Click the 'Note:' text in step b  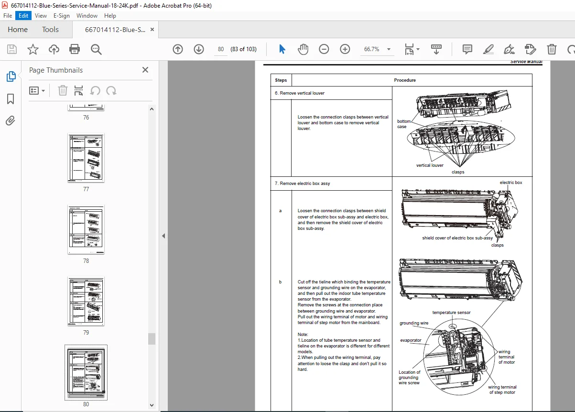(x=303, y=335)
